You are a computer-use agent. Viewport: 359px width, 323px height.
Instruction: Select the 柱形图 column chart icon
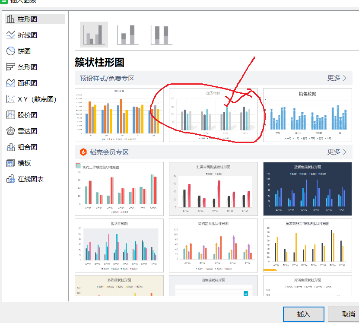pos(10,19)
